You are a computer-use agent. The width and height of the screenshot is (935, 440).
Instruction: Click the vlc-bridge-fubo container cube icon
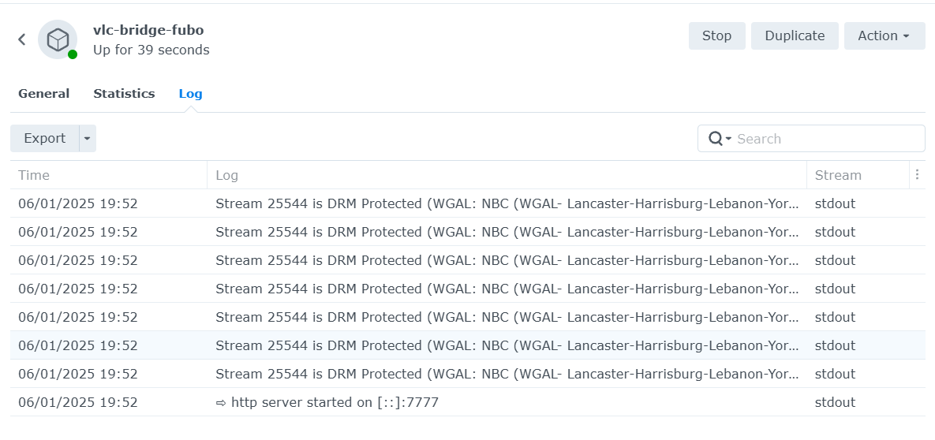58,39
